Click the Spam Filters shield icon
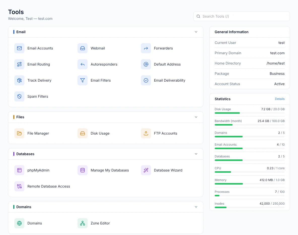 tap(19, 96)
